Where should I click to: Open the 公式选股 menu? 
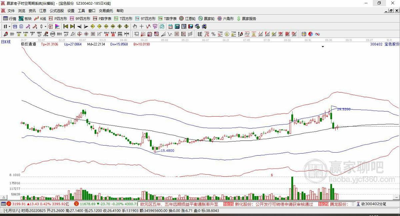(x=56, y=11)
